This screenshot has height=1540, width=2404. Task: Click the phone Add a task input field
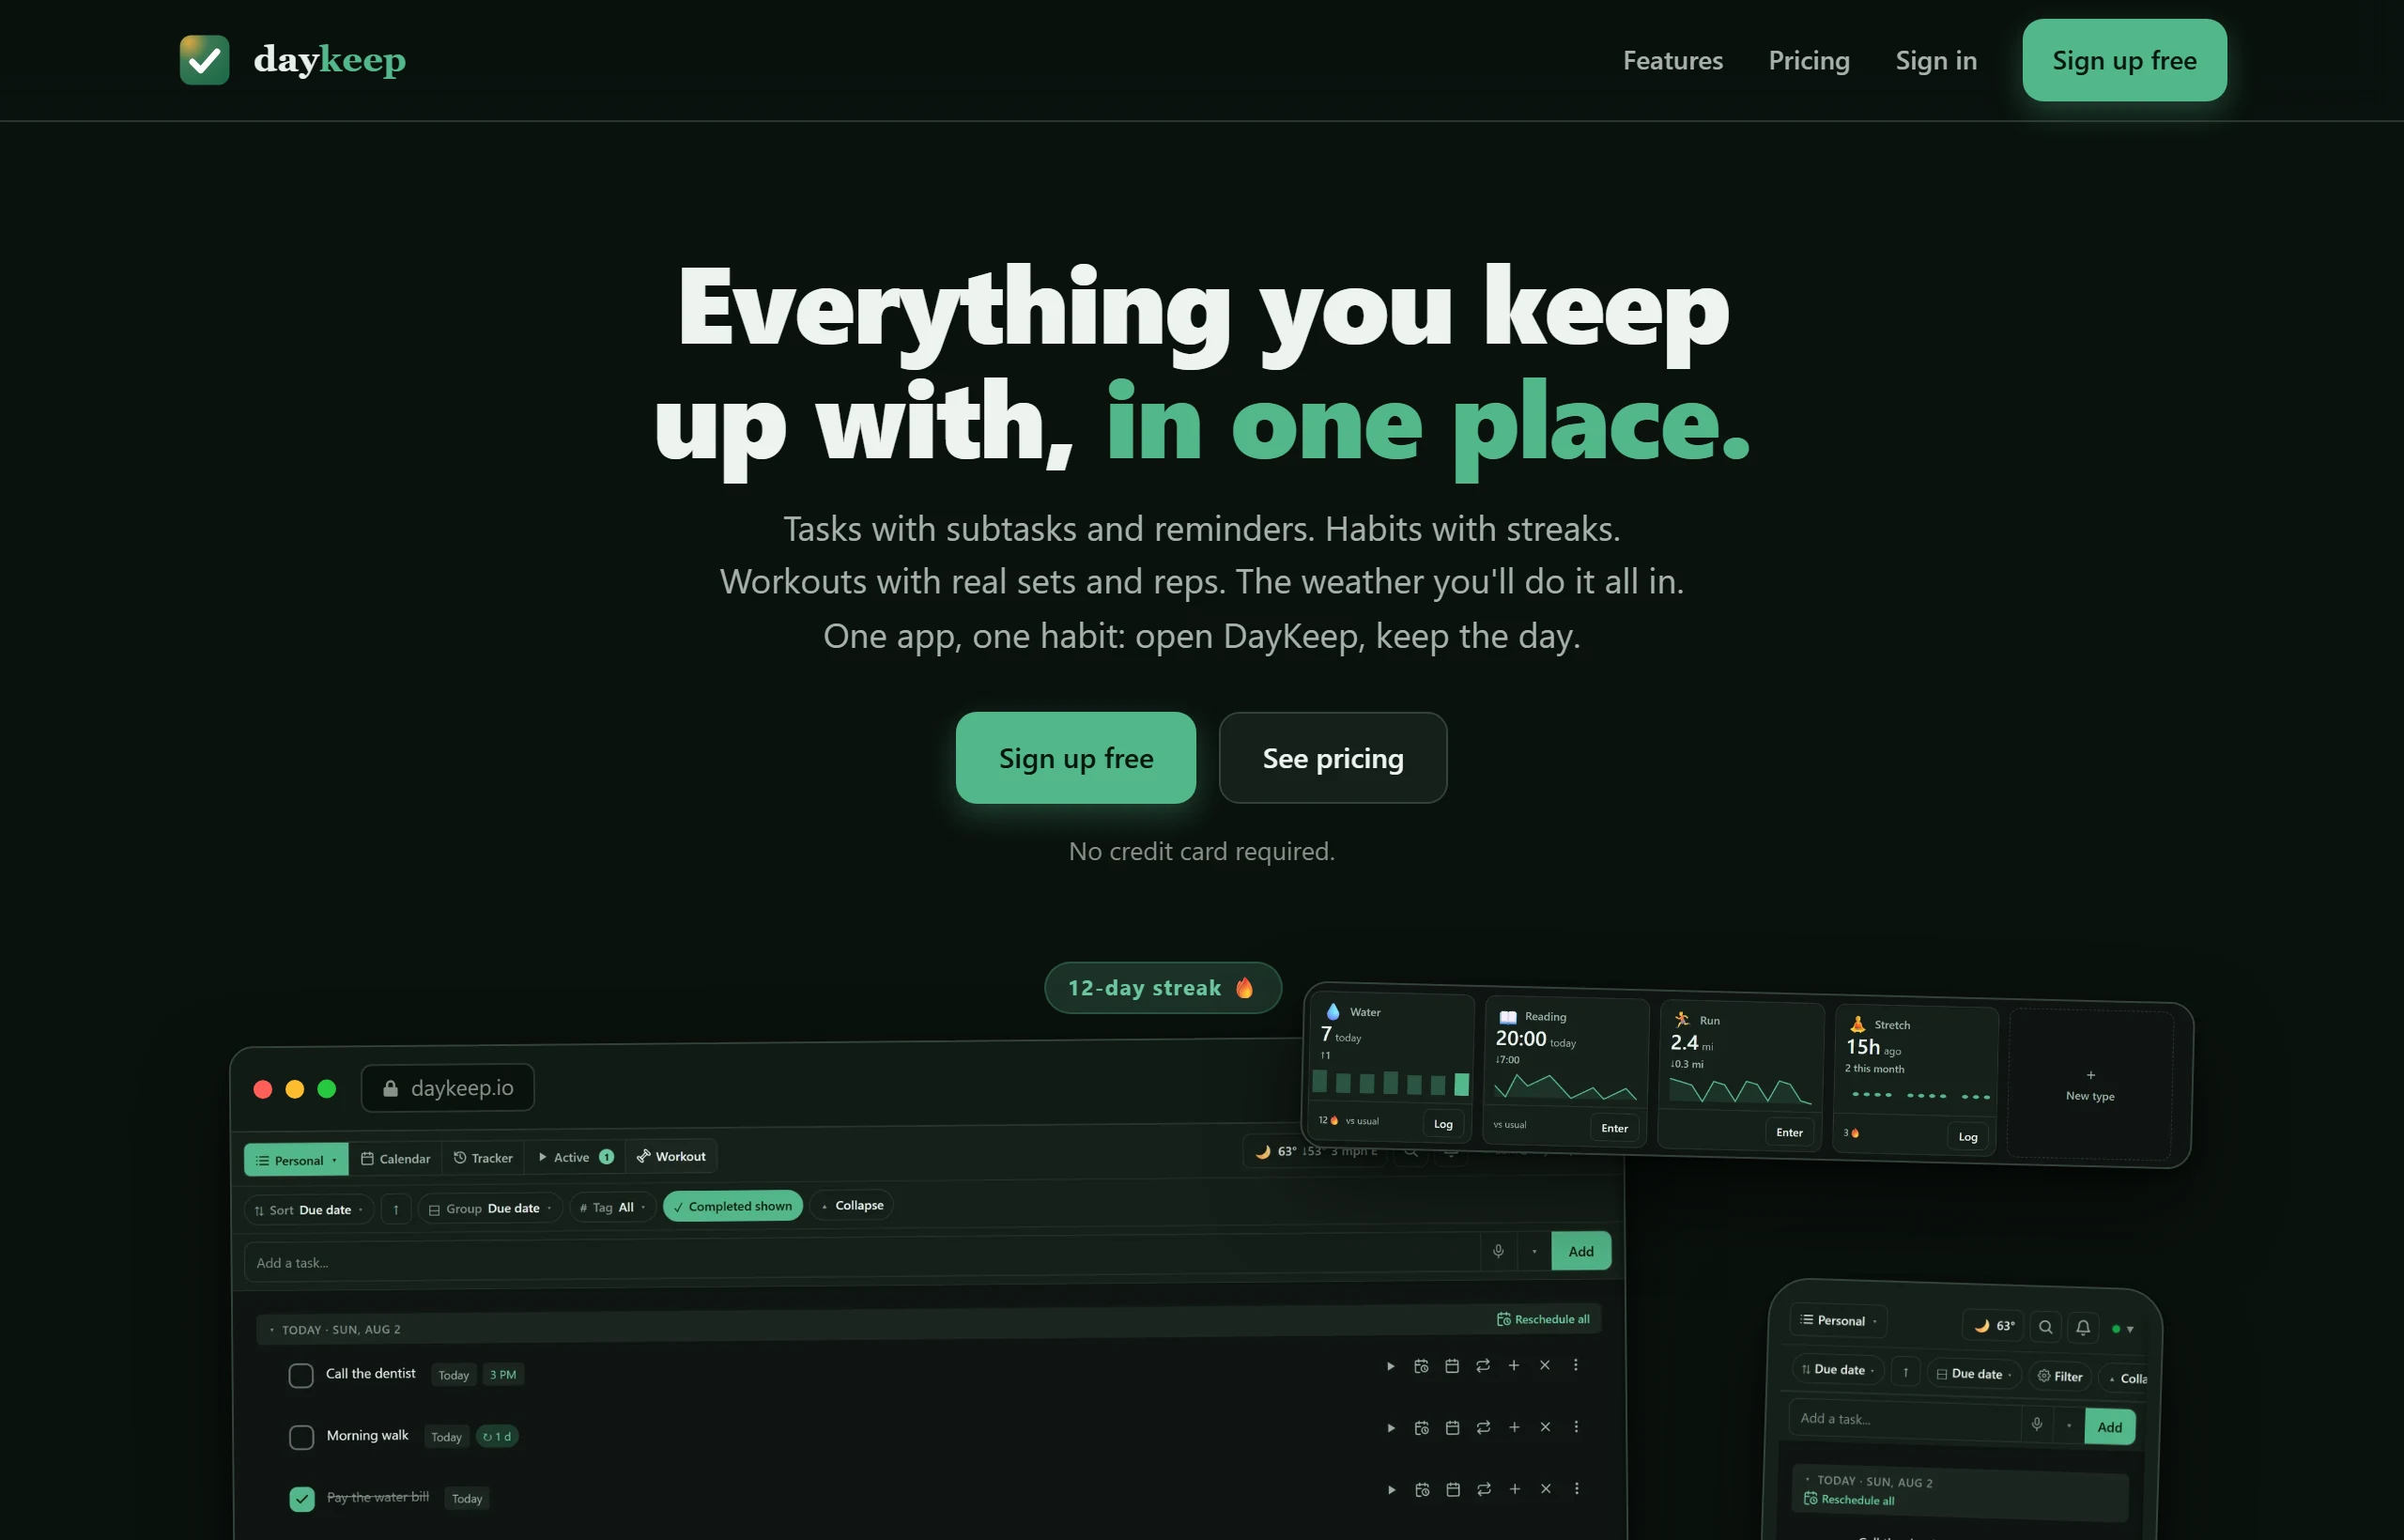[x=1905, y=1420]
